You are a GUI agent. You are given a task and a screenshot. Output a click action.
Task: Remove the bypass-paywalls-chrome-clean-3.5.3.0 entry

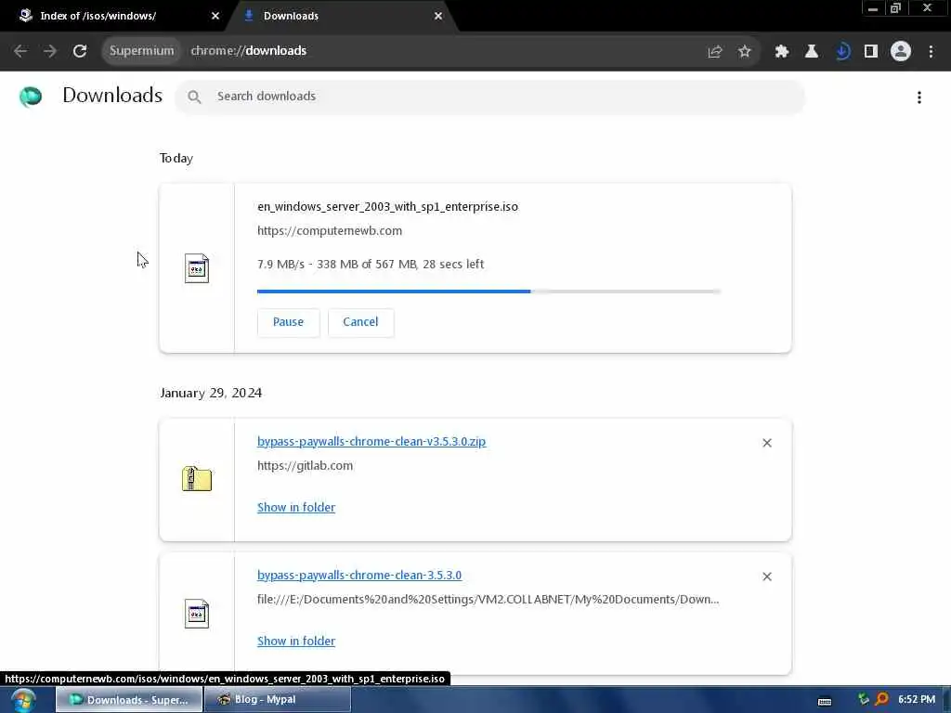coord(767,577)
